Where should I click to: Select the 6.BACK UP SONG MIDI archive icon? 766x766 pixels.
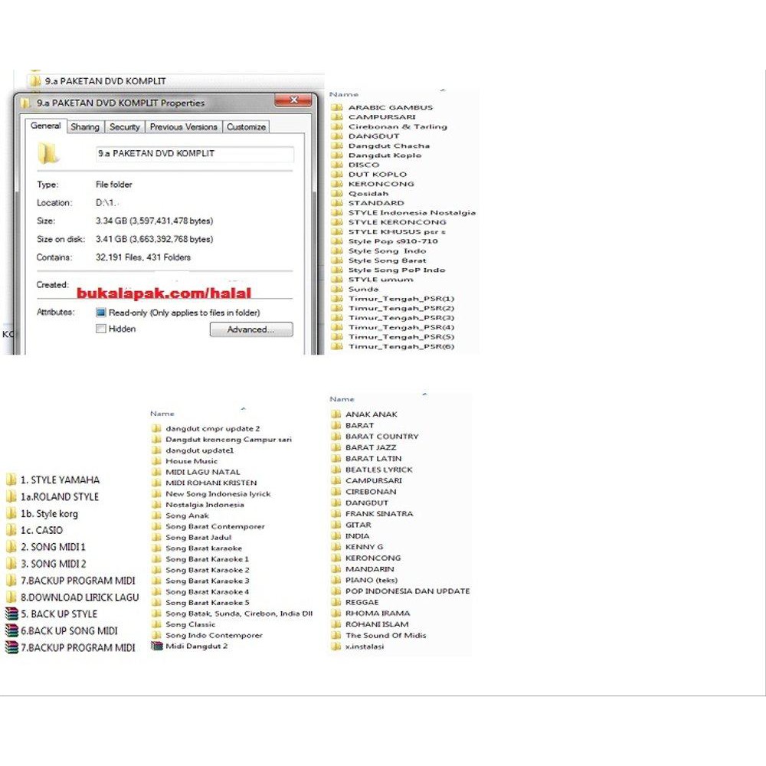point(11,630)
